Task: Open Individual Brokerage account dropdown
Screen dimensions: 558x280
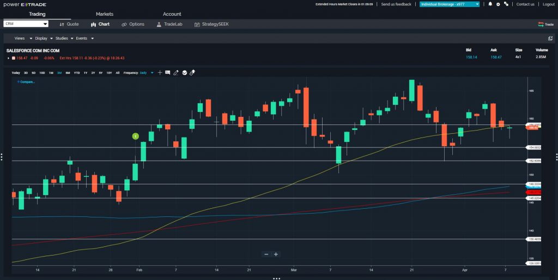Action: pyautogui.click(x=450, y=4)
